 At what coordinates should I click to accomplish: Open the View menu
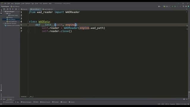click(x=12, y=4)
